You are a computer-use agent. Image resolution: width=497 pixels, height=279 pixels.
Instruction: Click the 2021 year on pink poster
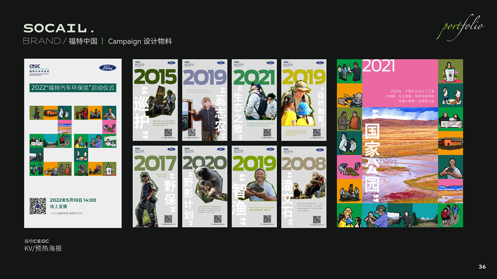pyautogui.click(x=378, y=66)
